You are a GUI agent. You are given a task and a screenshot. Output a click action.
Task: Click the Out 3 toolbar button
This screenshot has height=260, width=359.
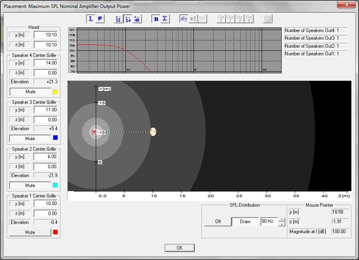pyautogui.click(x=240, y=19)
